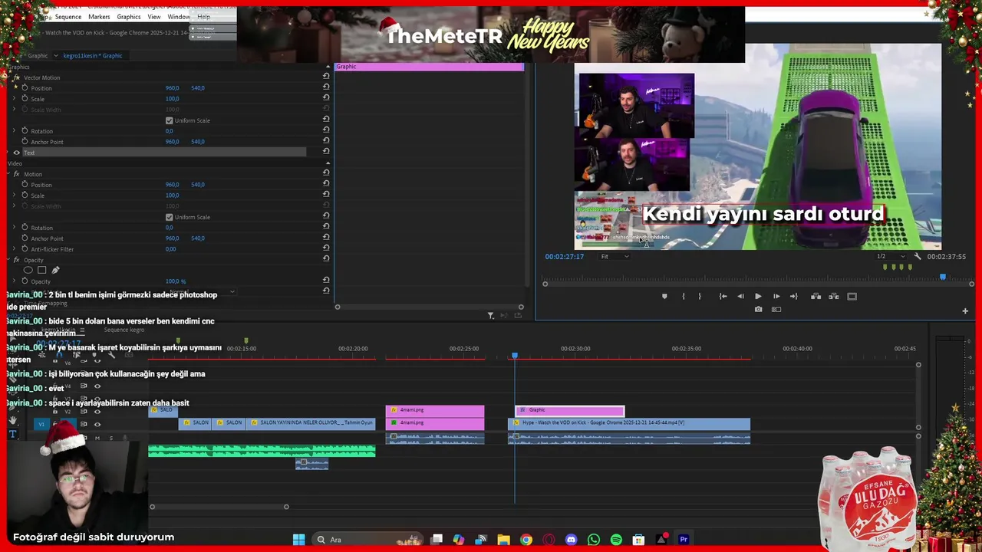This screenshot has height=552, width=982.
Task: Open Google Chrome from the taskbar
Action: pos(526,540)
